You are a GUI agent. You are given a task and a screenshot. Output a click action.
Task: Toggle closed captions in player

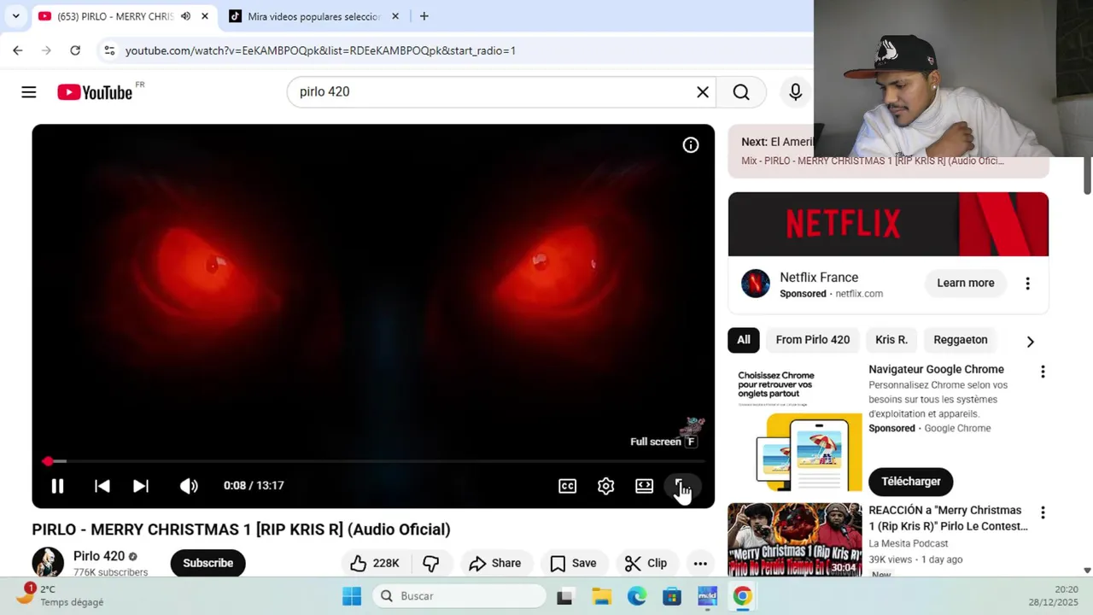tap(567, 486)
